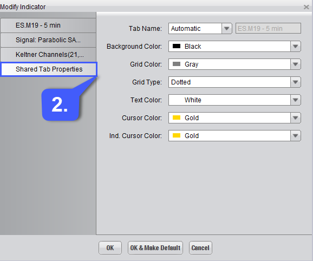Click the Gold Ind. Cursor color swatch
313x261 pixels.
(177, 135)
